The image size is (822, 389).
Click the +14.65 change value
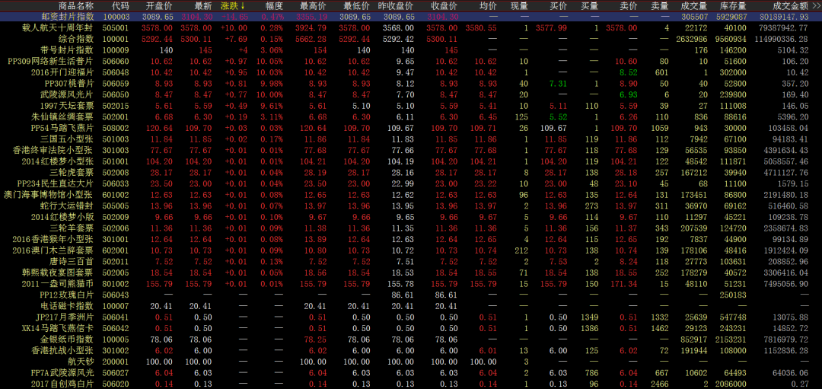[233, 17]
